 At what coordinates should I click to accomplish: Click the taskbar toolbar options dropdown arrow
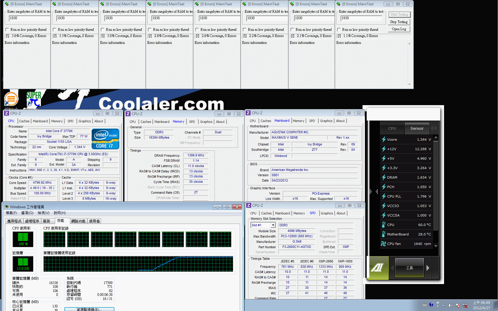coord(438,307)
